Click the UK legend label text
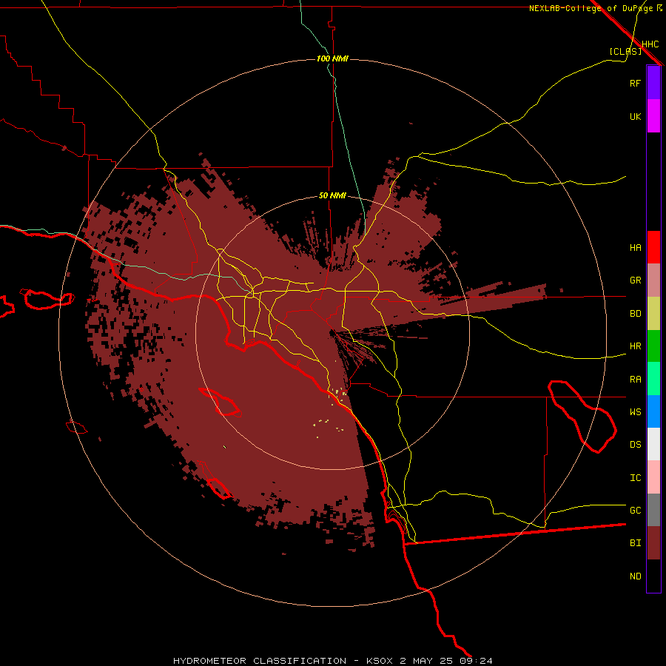The image size is (666, 666). 635,116
